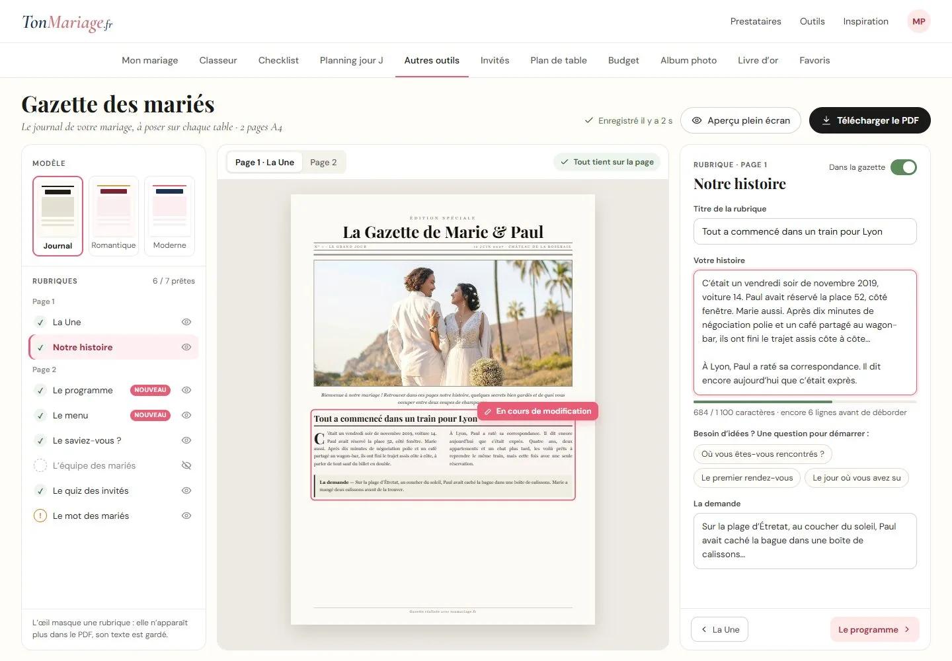Open Outils in the top menu
The height and width of the screenshot is (661, 952).
tap(812, 21)
